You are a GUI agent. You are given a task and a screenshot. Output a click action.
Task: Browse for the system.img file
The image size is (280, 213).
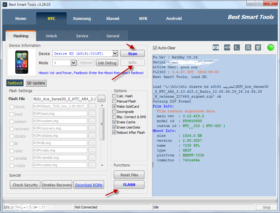click(92, 121)
